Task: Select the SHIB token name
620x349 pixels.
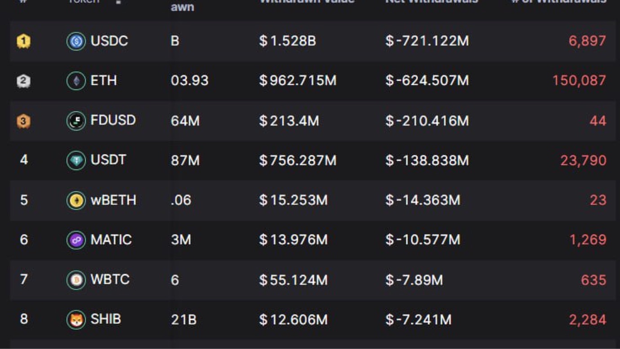Action: click(106, 319)
